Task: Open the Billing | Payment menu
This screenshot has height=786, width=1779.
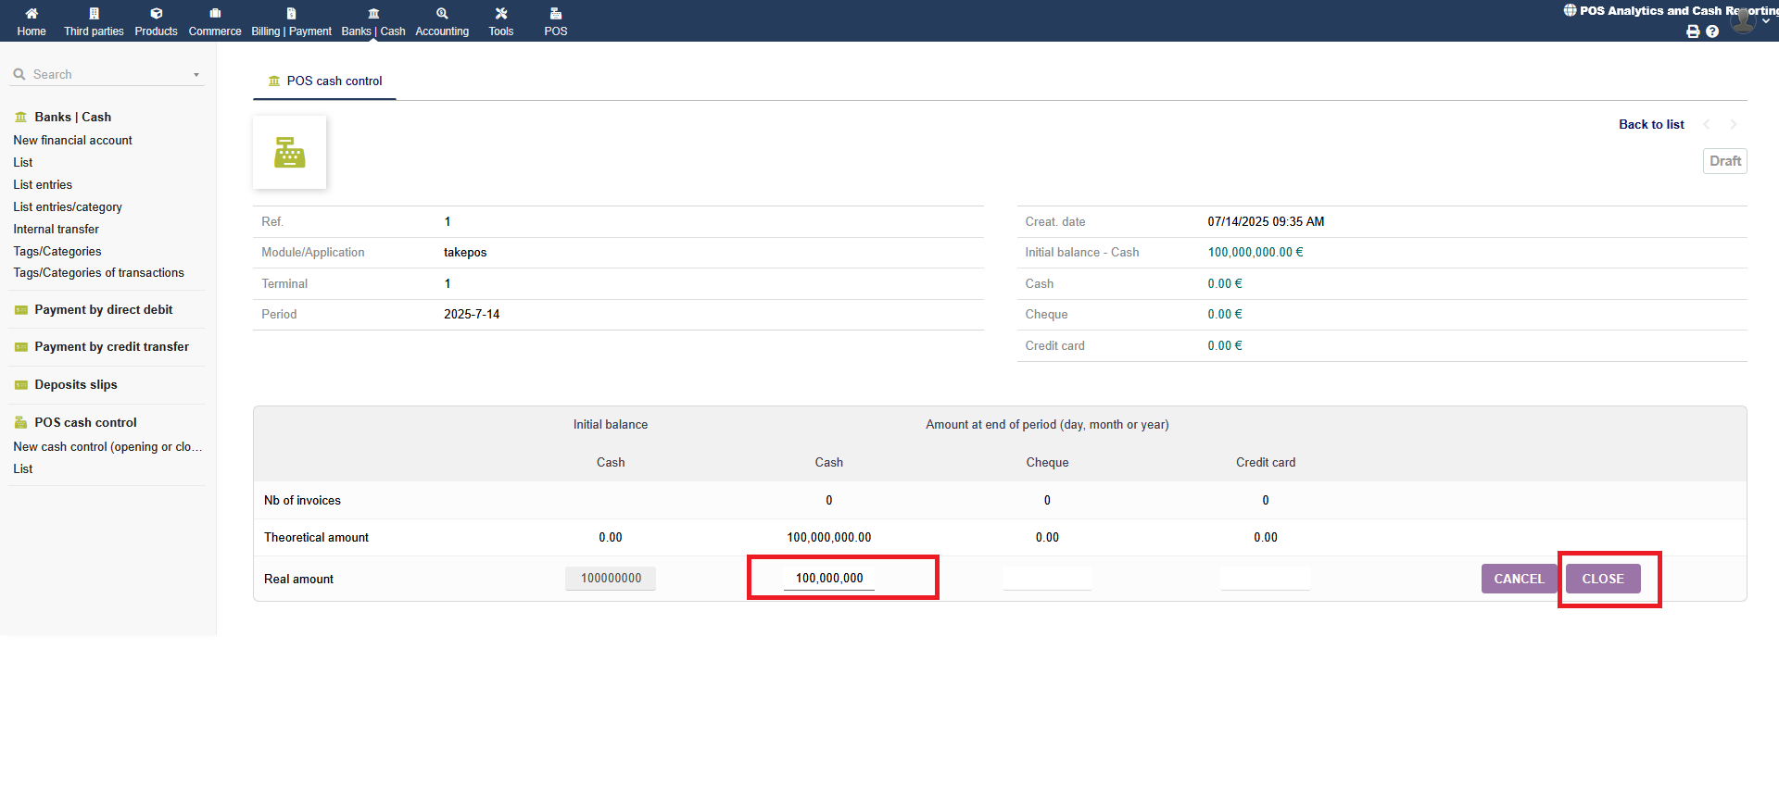Action: click(x=291, y=21)
